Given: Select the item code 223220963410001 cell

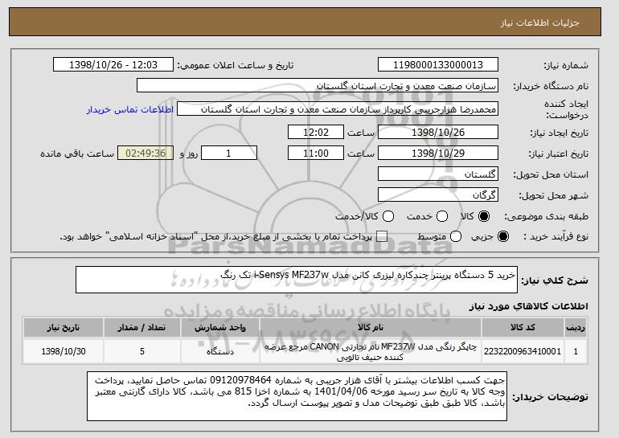Looking at the screenshot, I should click(523, 351).
